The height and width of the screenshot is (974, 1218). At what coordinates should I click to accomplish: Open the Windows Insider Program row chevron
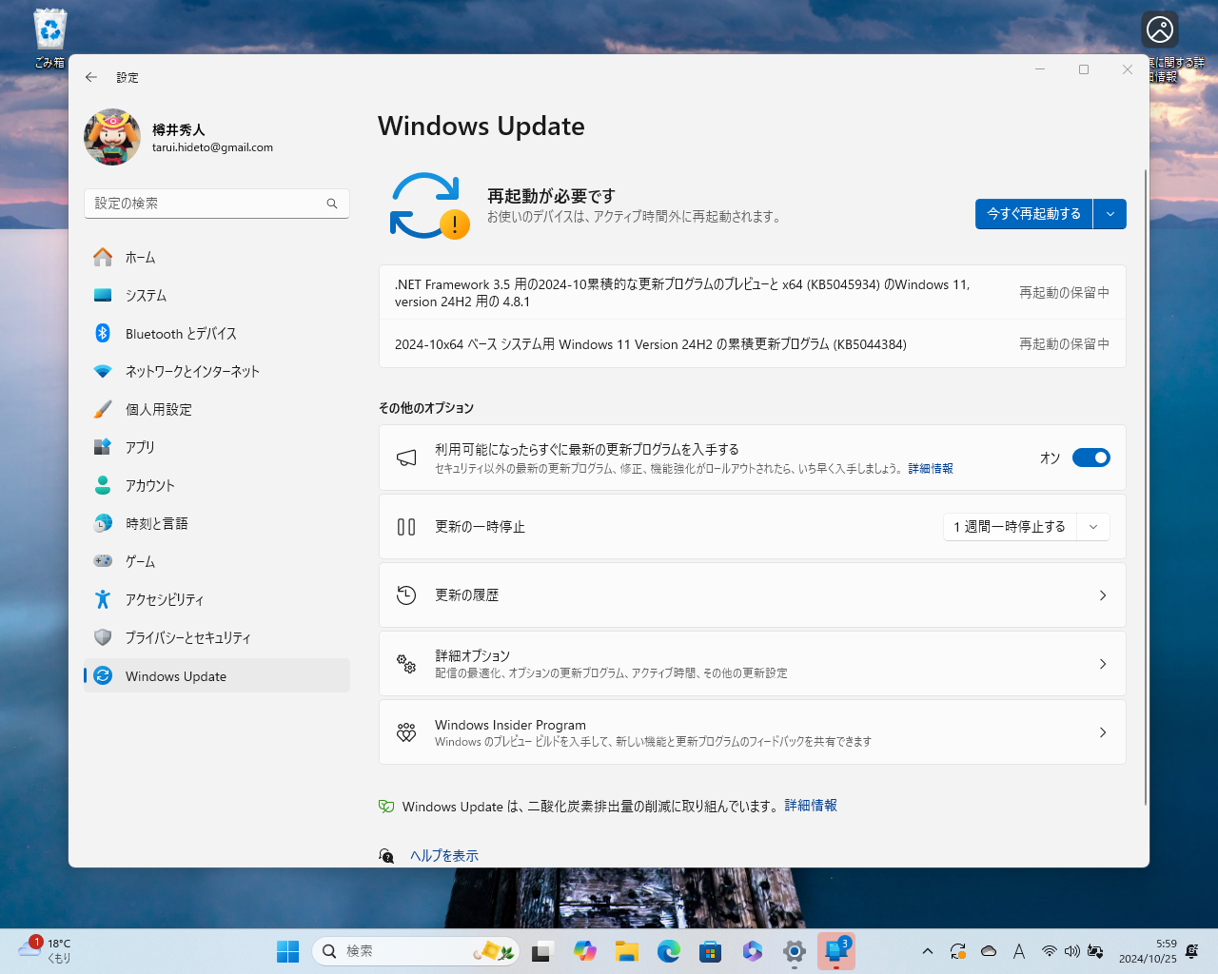(x=1103, y=732)
